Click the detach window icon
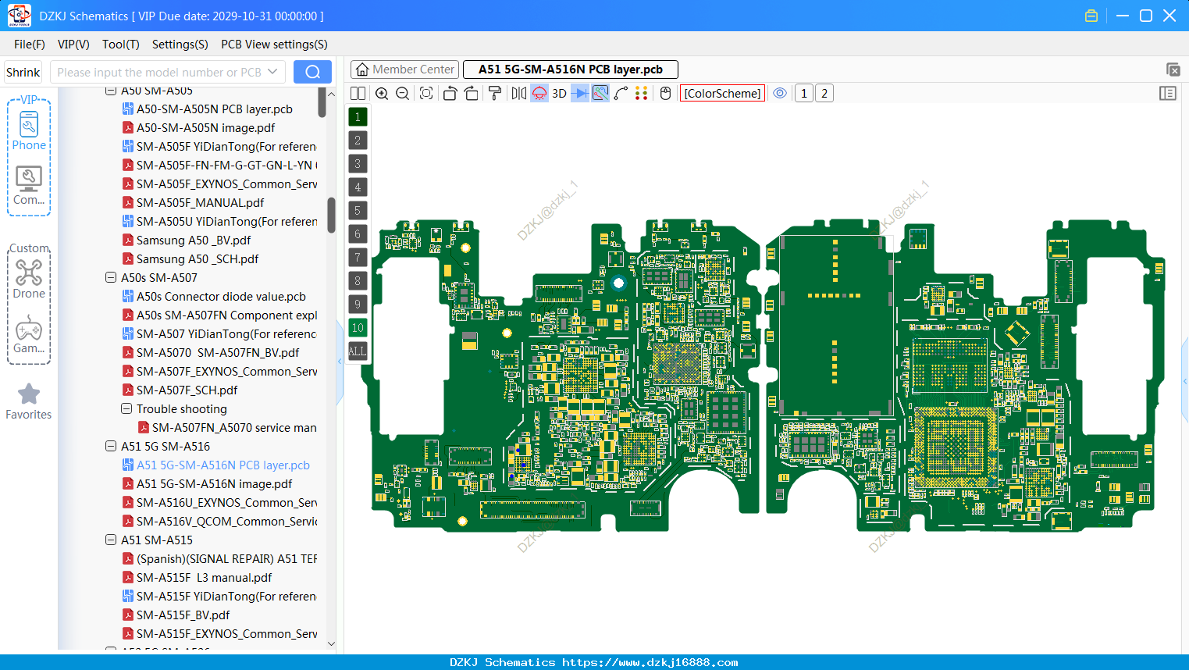The width and height of the screenshot is (1189, 670). coord(1173,69)
